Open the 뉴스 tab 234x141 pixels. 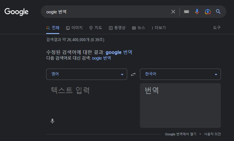(138, 28)
